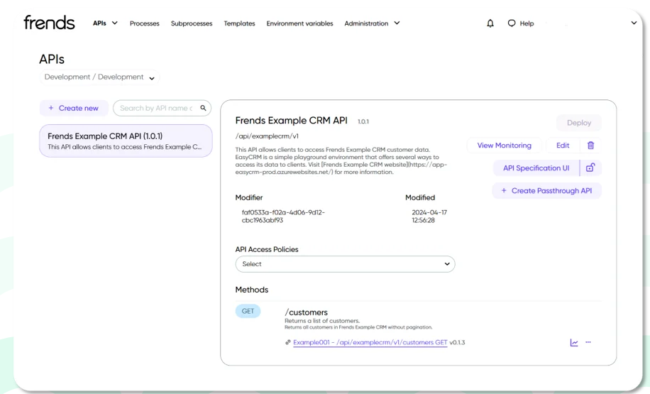This screenshot has height=394, width=650.
Task: Click the frends logo
Action: (x=49, y=23)
